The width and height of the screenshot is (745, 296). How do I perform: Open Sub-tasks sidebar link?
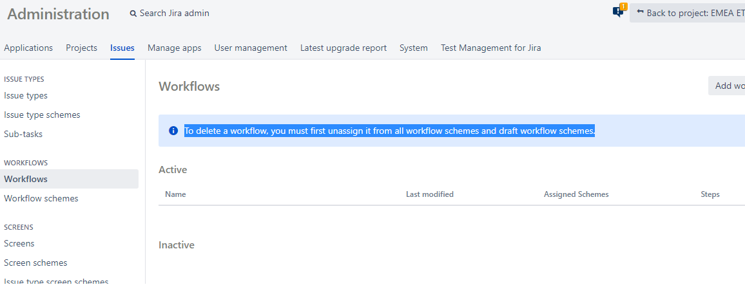coord(23,134)
